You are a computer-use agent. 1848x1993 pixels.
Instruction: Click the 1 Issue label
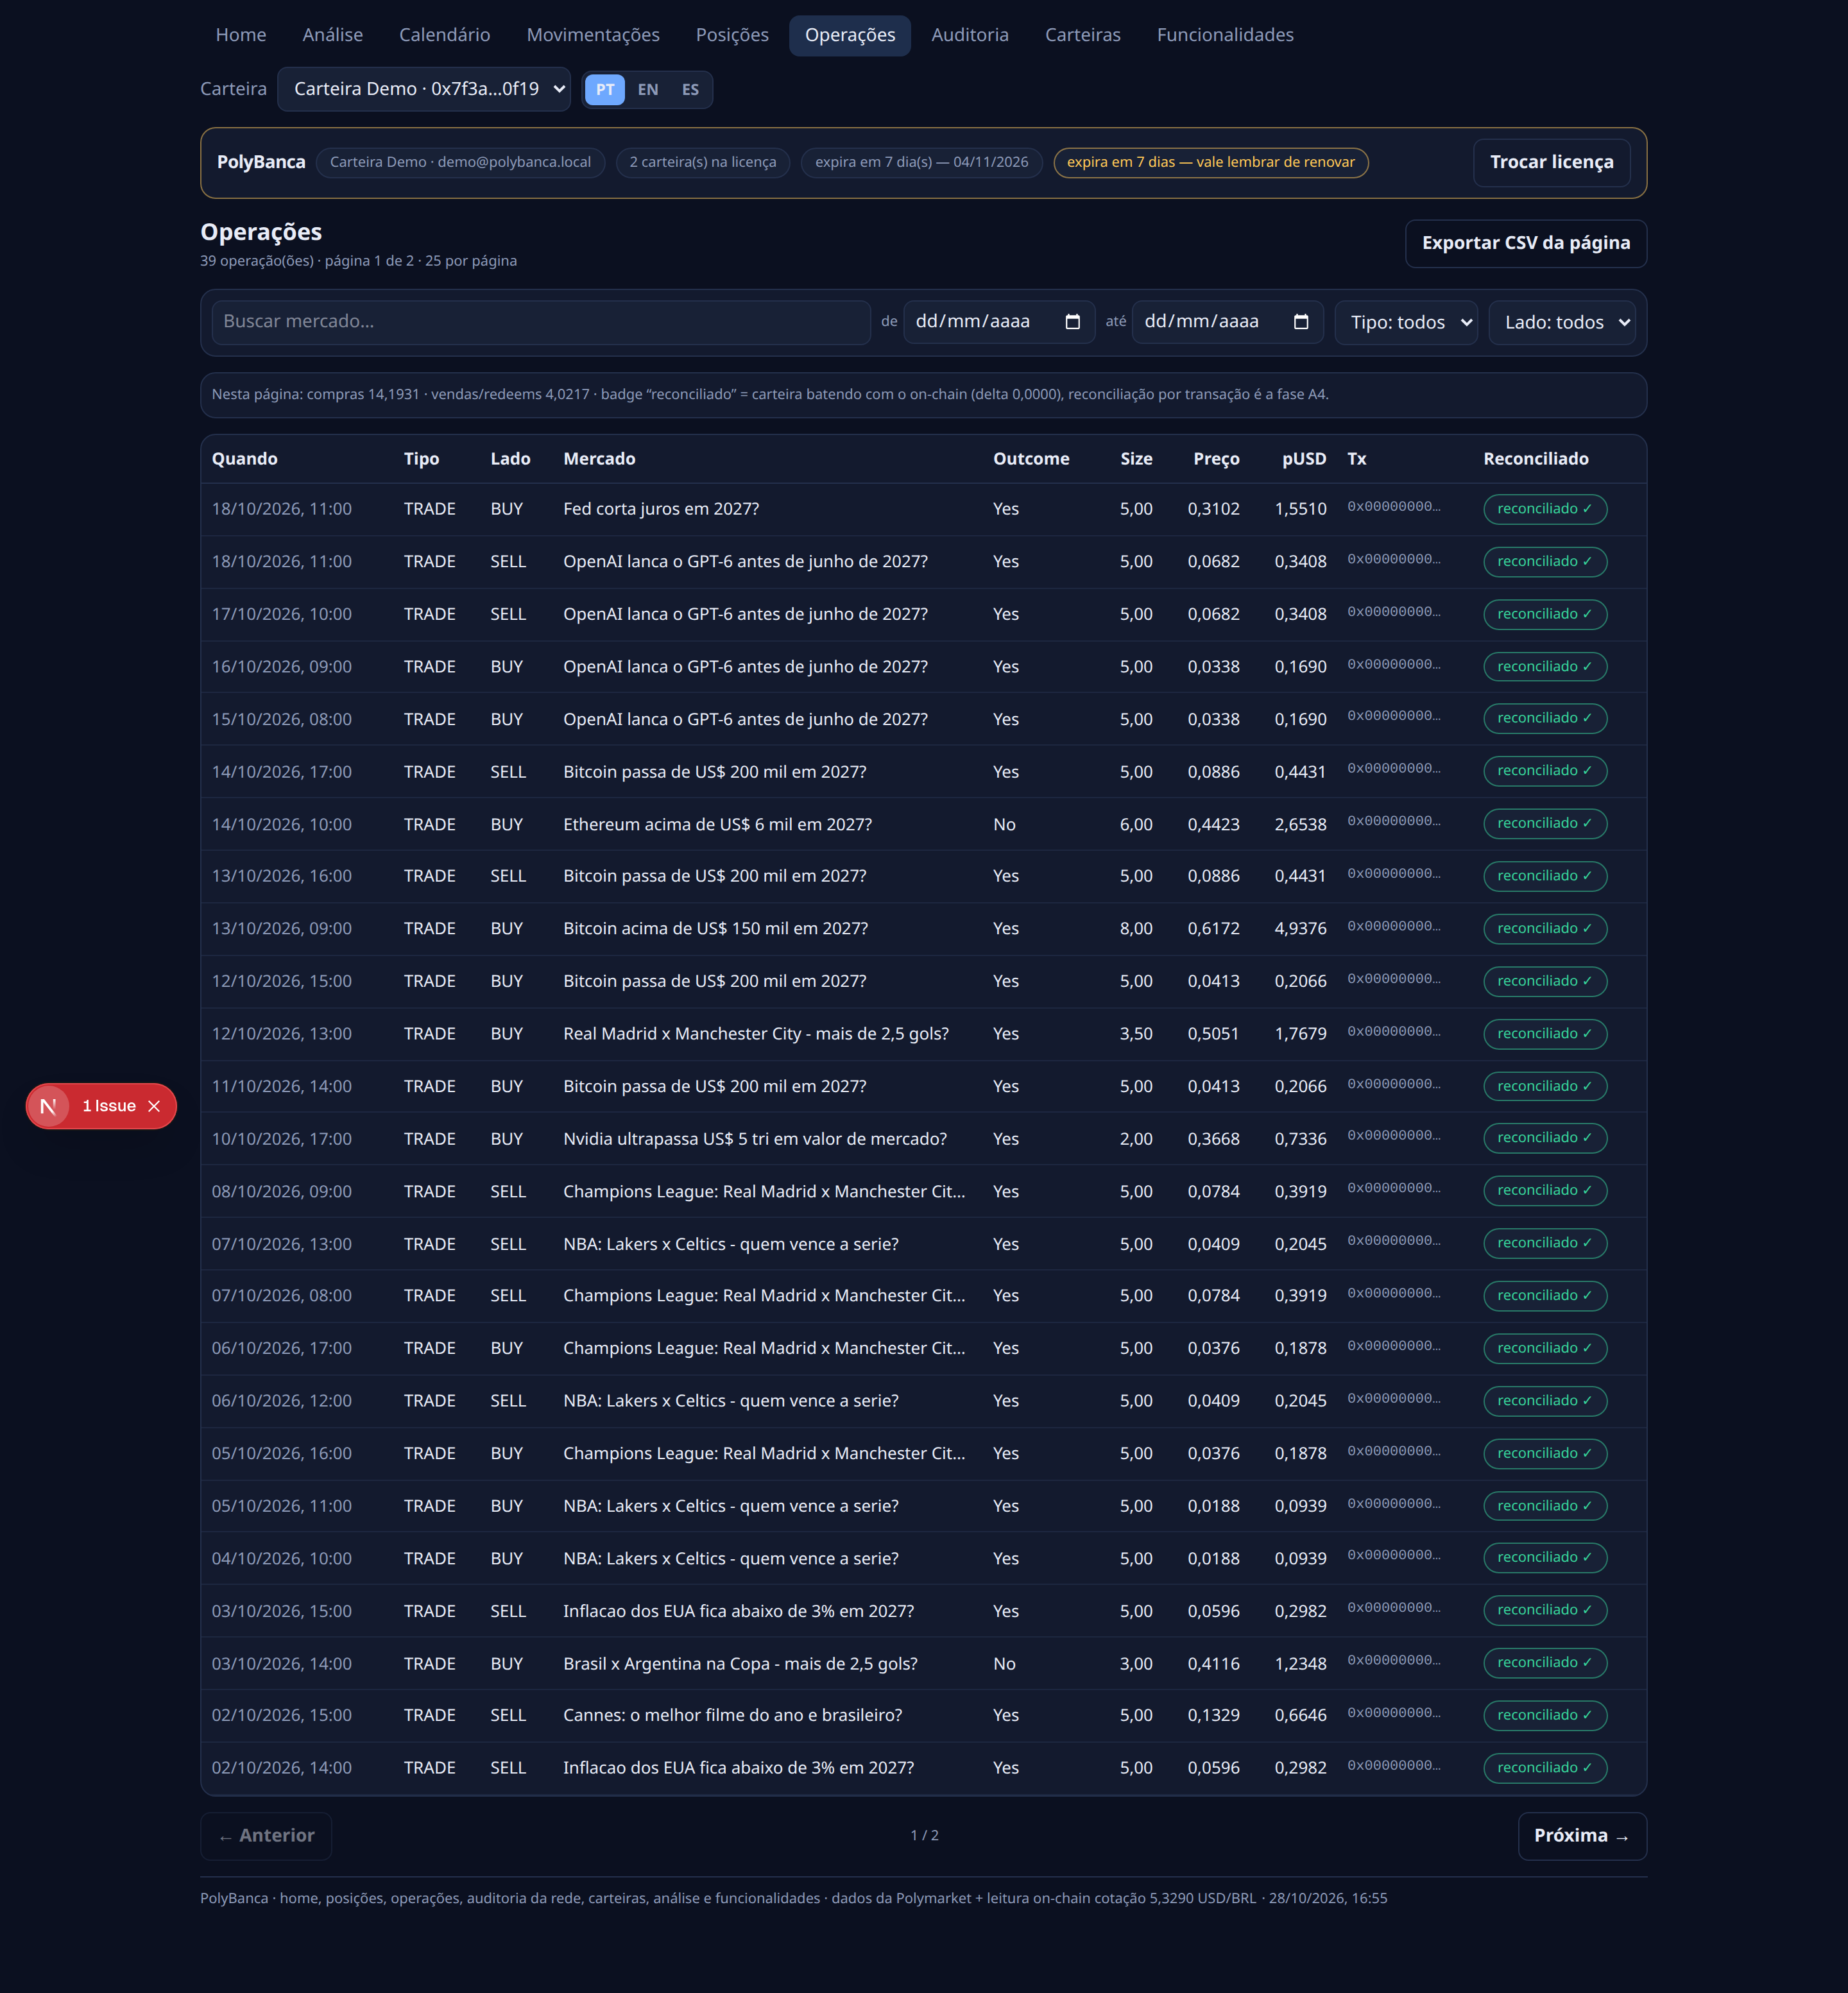click(x=109, y=1106)
